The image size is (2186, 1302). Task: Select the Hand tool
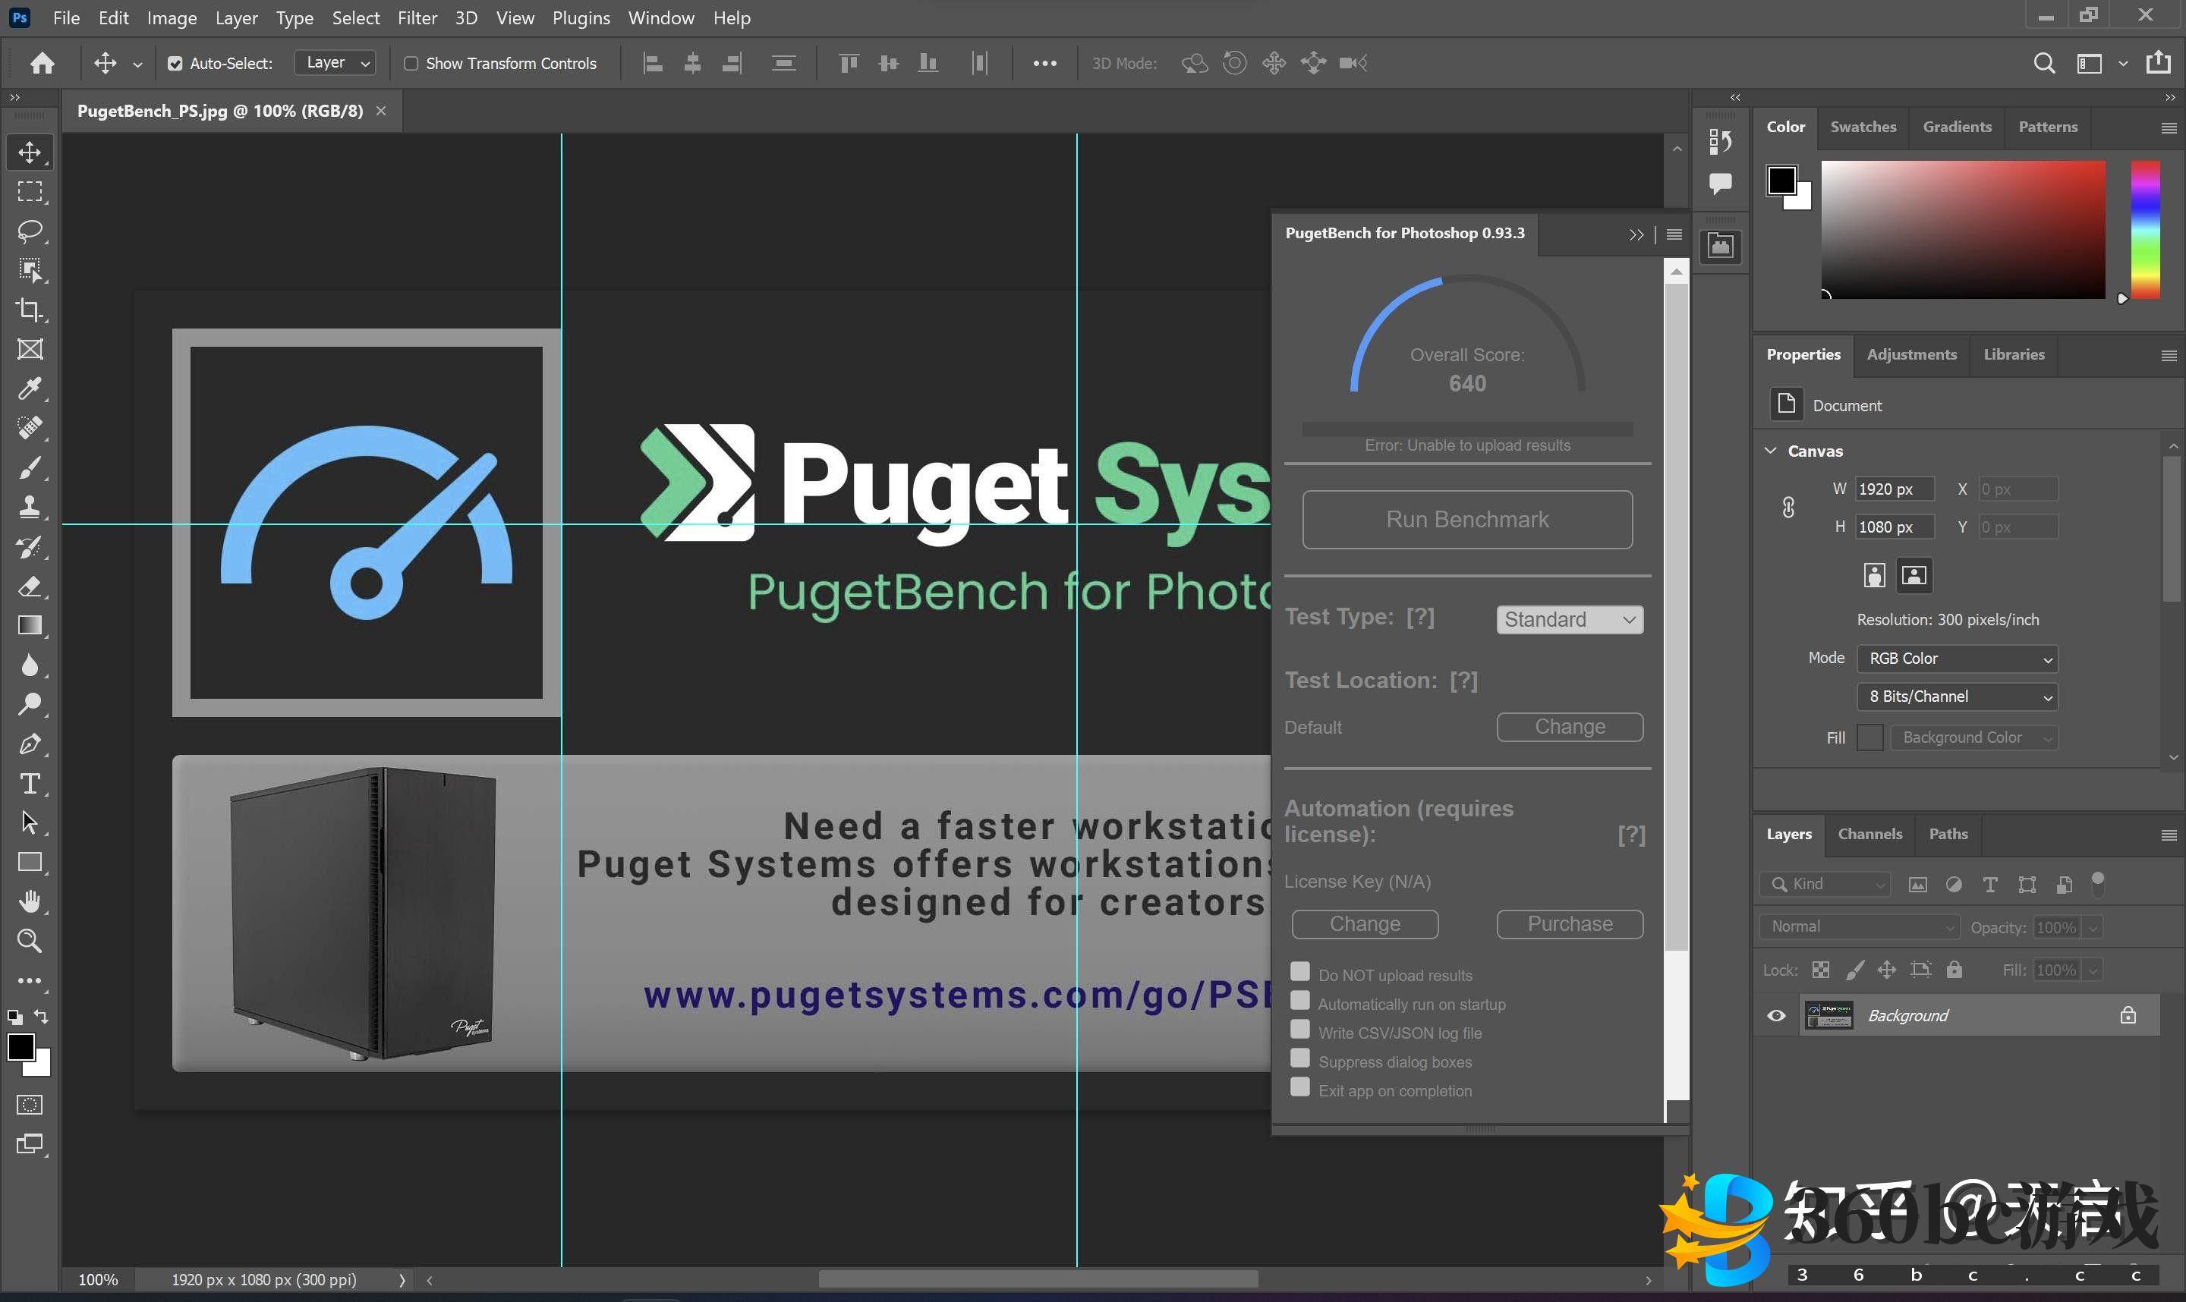coord(29,902)
